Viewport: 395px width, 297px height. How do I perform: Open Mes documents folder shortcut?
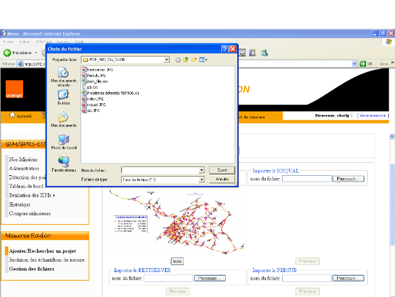64,119
